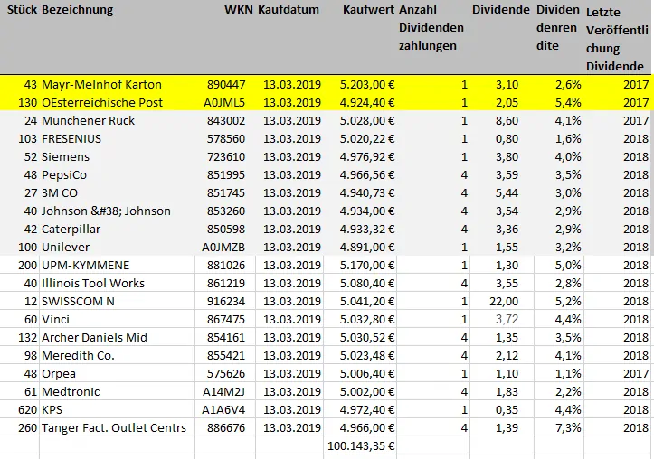The width and height of the screenshot is (654, 459).
Task: Click the Stück value 132
Action: (27, 337)
